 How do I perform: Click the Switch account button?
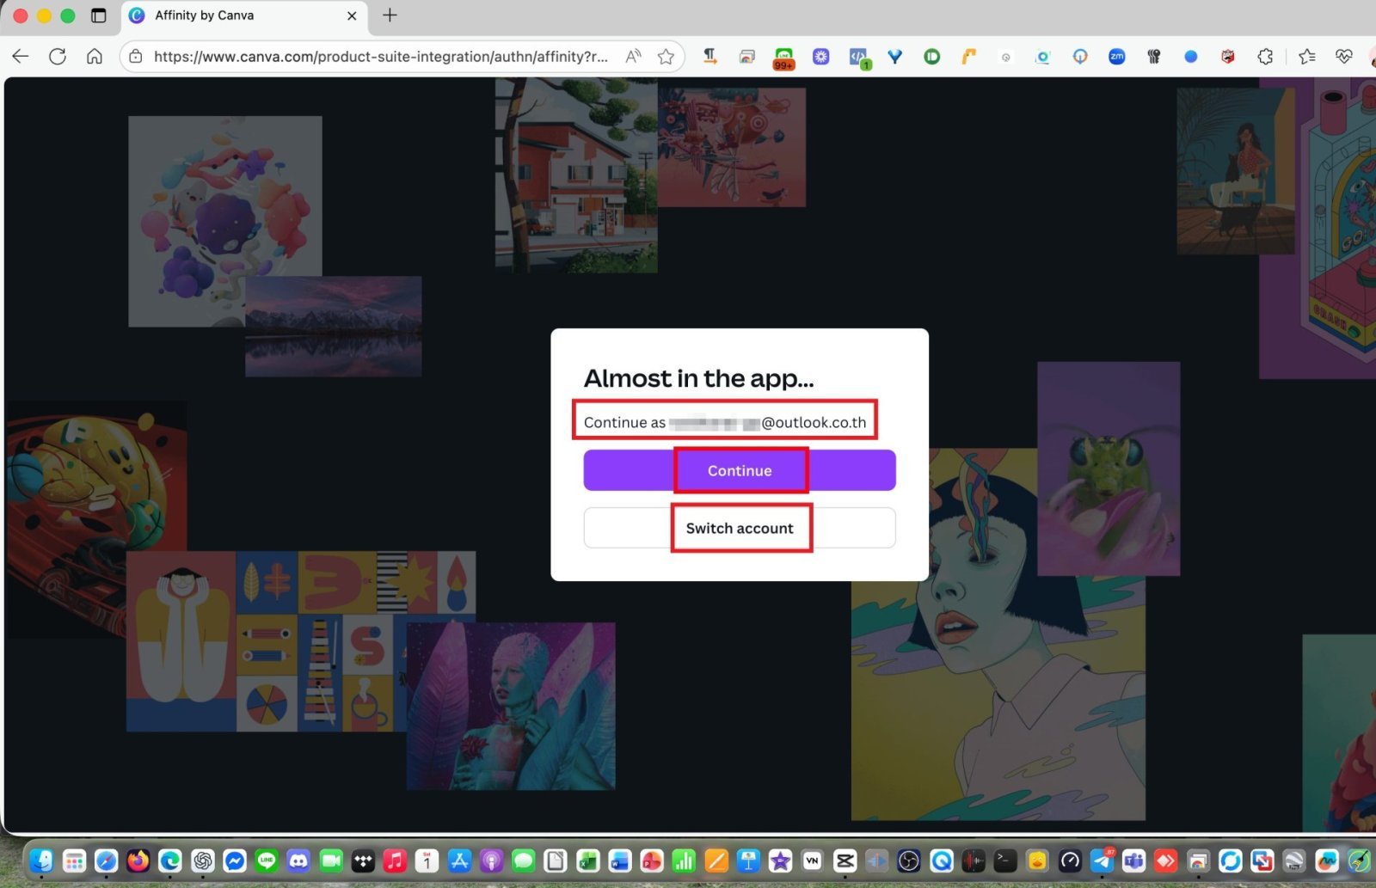739,528
